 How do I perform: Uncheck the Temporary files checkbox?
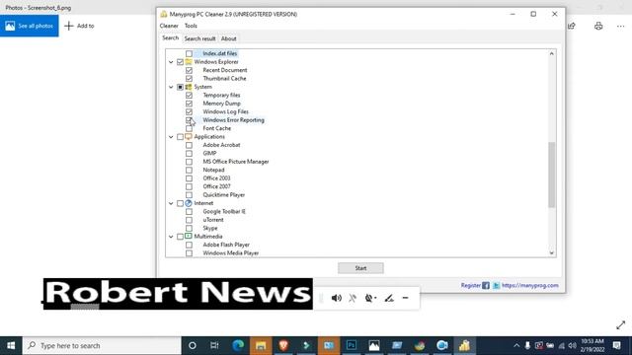tap(189, 95)
